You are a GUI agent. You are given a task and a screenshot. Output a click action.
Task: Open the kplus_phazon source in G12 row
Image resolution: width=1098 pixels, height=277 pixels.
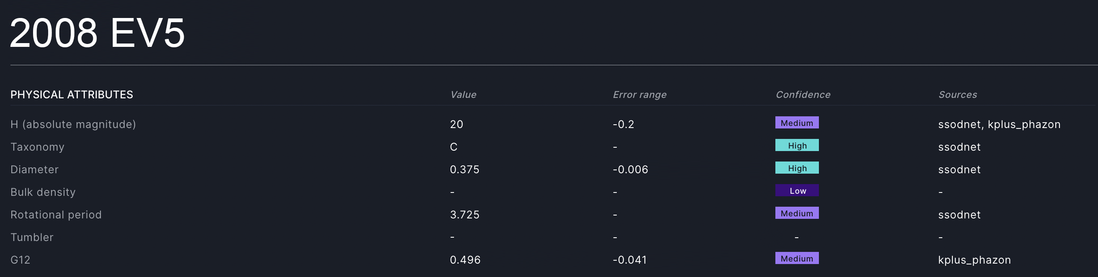tap(974, 260)
